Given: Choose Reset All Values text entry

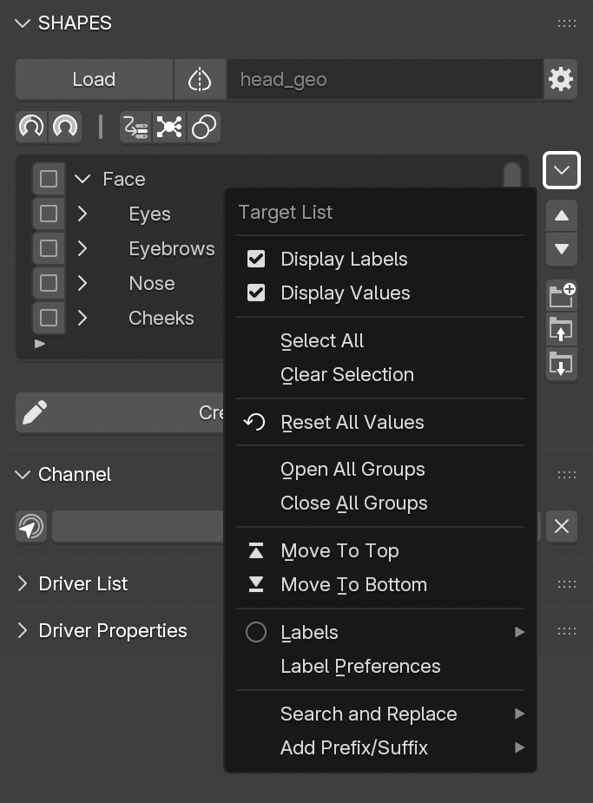Looking at the screenshot, I should point(353,423).
